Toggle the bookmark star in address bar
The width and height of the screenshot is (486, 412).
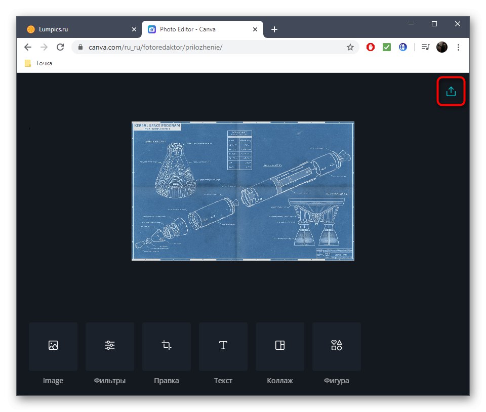pyautogui.click(x=350, y=47)
